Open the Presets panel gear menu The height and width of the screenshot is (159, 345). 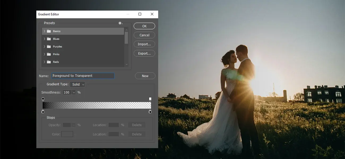(120, 23)
